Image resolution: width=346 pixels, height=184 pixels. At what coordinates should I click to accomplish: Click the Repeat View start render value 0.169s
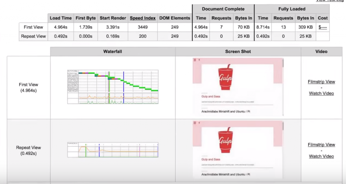click(x=113, y=36)
